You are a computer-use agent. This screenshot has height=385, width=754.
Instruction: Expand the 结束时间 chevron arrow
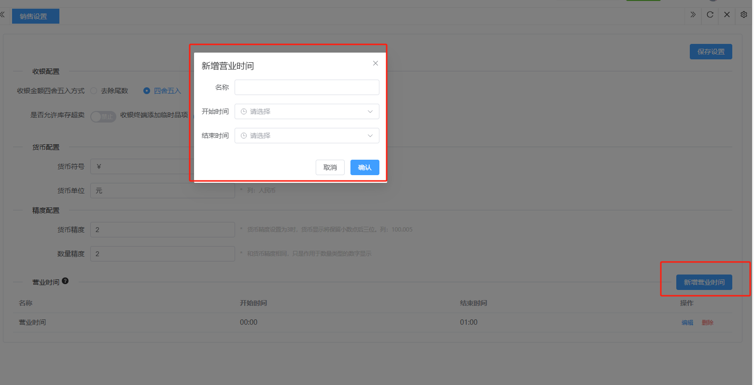click(x=370, y=136)
